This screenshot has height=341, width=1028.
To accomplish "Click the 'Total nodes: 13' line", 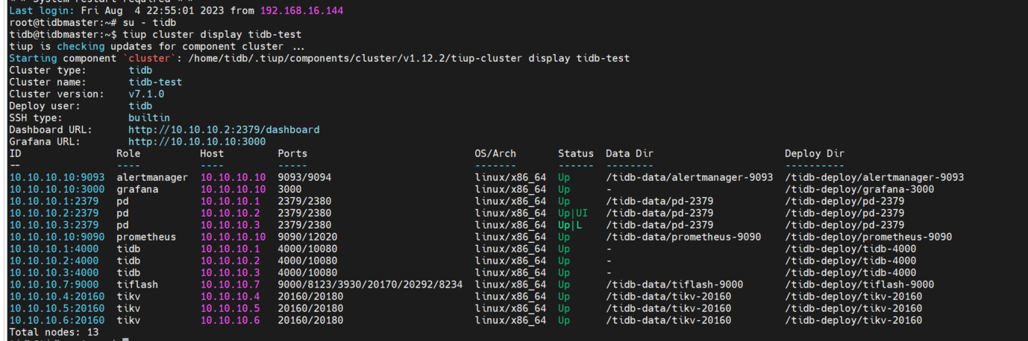I will 54,332.
